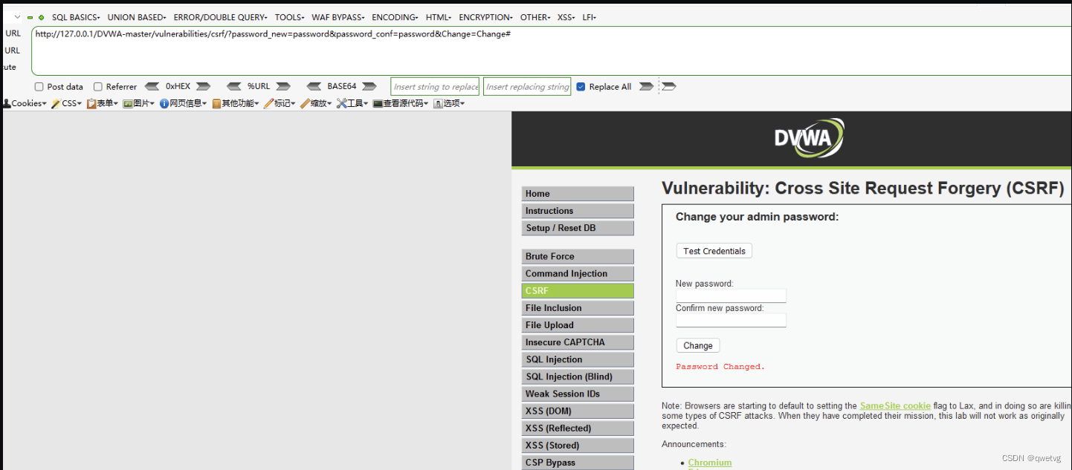Open the Chromium announcement link
The image size is (1072, 470).
(709, 463)
